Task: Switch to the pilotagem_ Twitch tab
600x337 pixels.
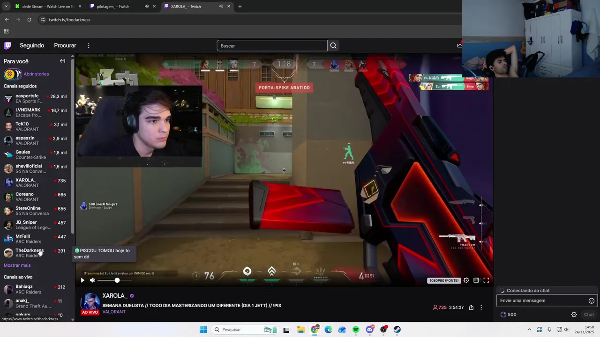Action: click(123, 7)
